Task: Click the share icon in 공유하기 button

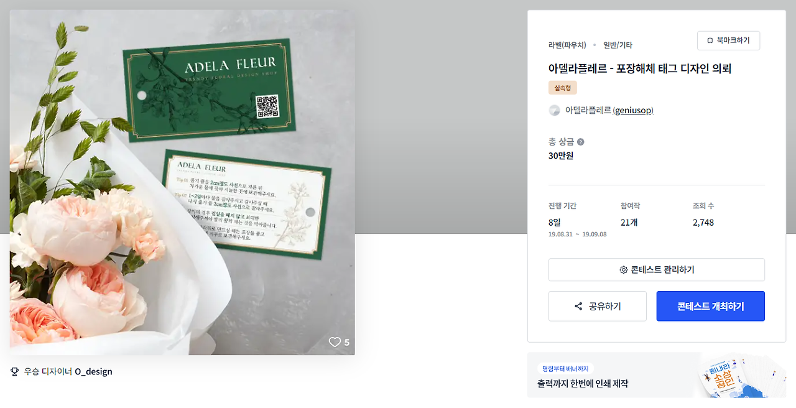Action: pos(578,306)
